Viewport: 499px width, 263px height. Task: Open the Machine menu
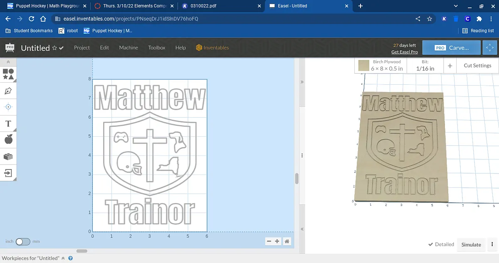pos(128,48)
